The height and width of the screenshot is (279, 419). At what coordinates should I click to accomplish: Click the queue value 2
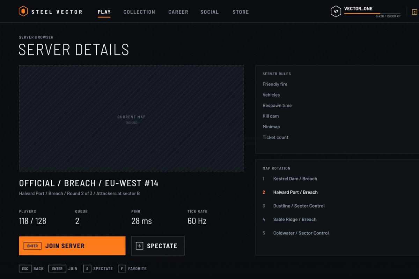(77, 221)
